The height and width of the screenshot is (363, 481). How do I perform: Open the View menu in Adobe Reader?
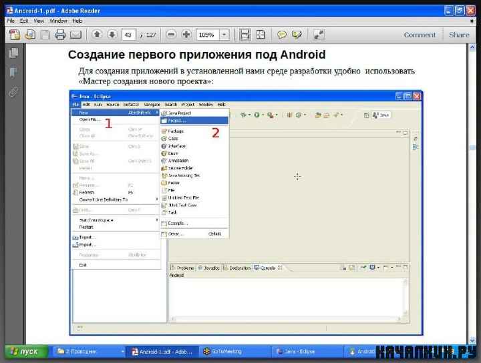tap(39, 21)
